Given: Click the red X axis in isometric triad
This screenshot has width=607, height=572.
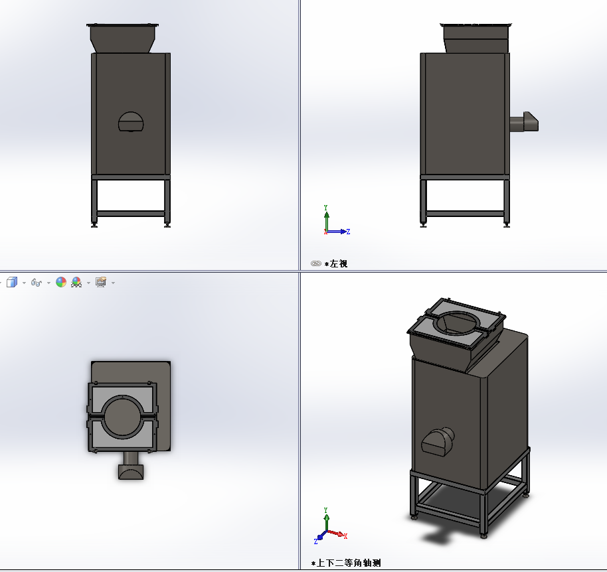Looking at the screenshot, I should point(338,534).
